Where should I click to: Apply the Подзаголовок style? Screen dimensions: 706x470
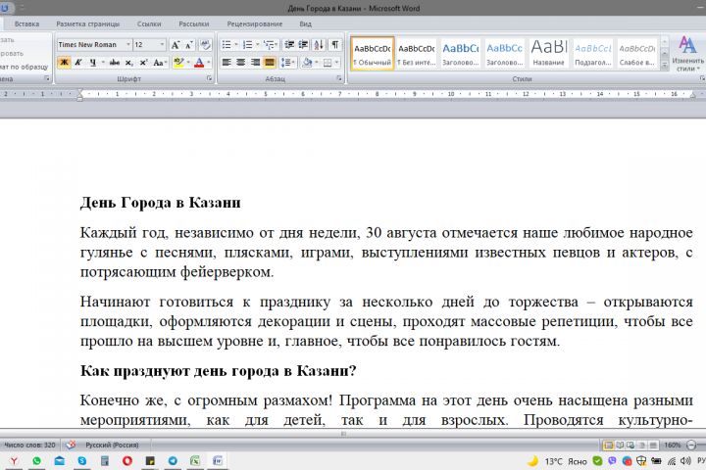click(x=593, y=54)
